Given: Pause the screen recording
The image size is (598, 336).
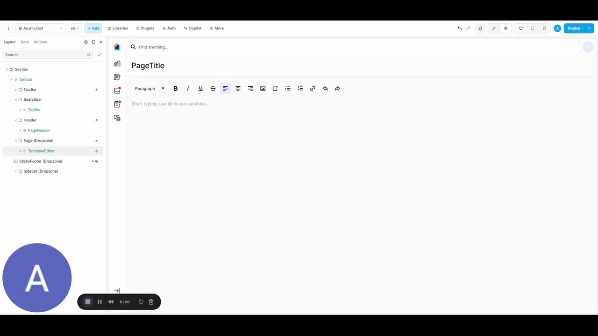Looking at the screenshot, I should coord(100,301).
